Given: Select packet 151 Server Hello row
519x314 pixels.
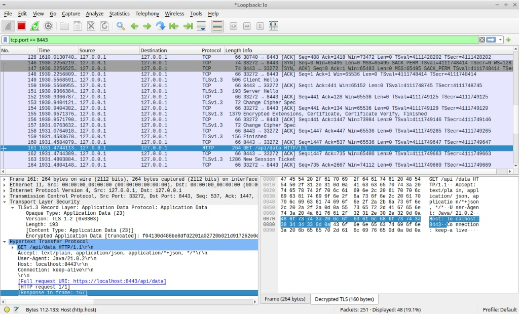Looking at the screenshot, I should (257, 91).
